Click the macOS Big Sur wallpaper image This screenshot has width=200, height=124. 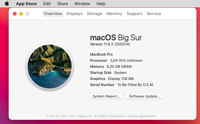50,66
